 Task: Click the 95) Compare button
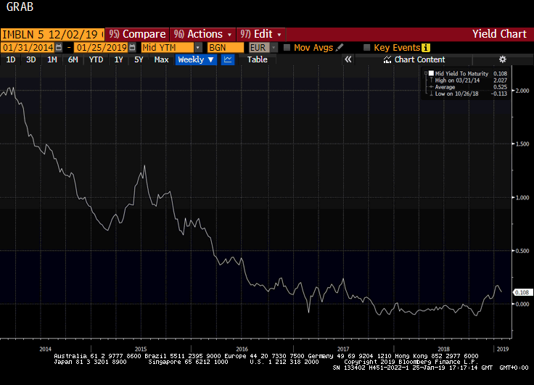pos(137,34)
